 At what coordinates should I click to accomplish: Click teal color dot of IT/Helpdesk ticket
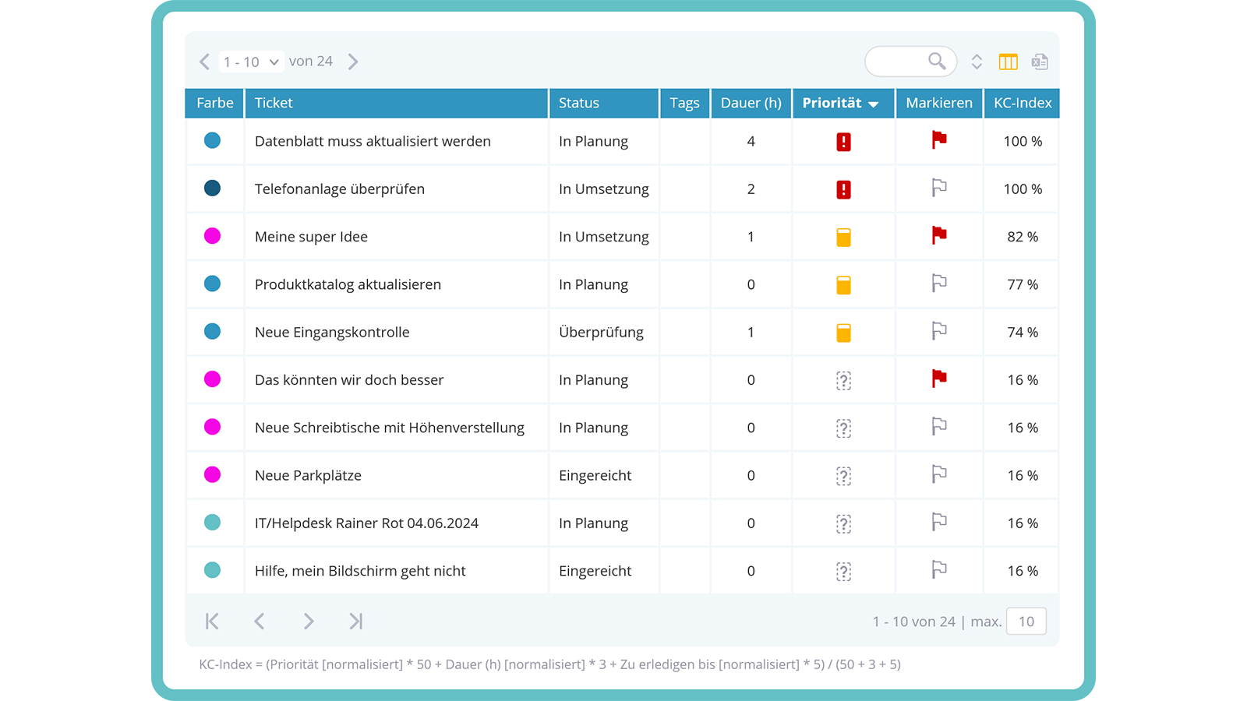(x=212, y=523)
